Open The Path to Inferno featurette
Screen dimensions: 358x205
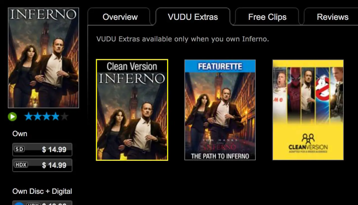tap(220, 110)
